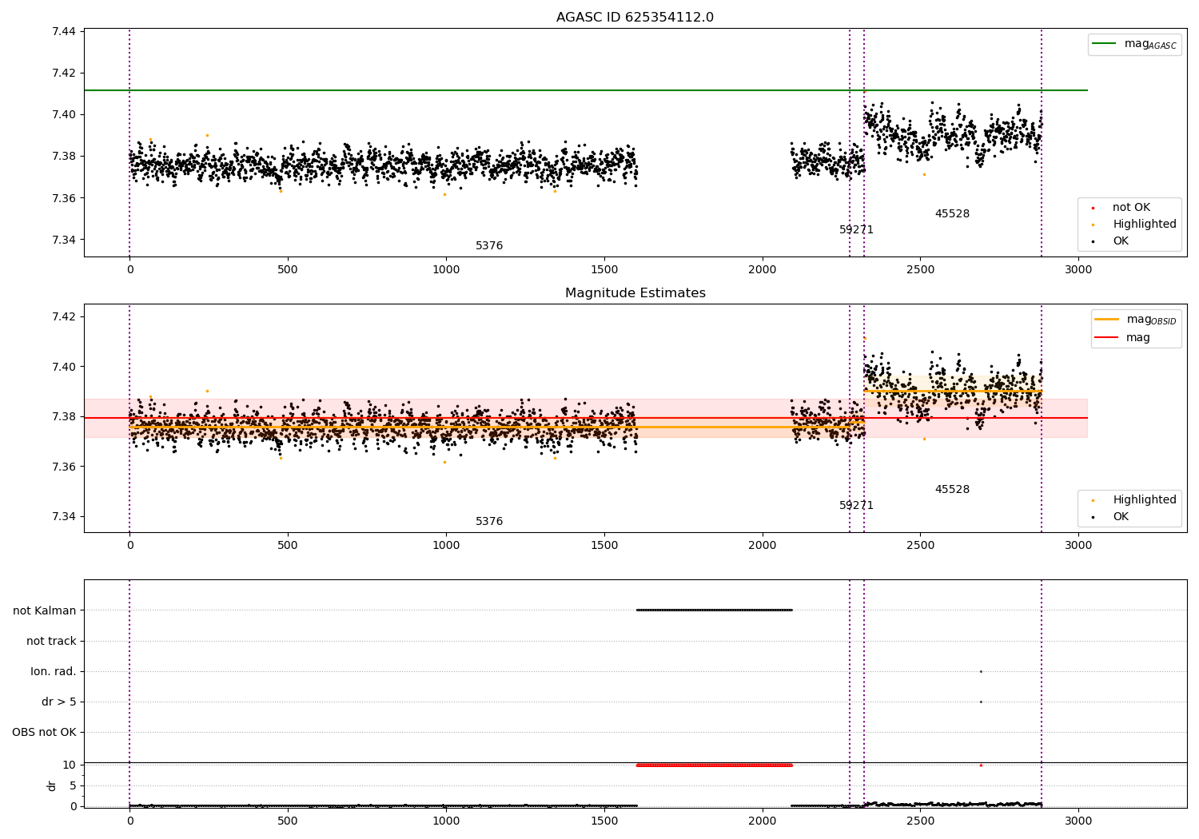The width and height of the screenshot is (1199, 839).
Task: Select the 5376 obsid annotation in top plot
Action: tap(489, 246)
